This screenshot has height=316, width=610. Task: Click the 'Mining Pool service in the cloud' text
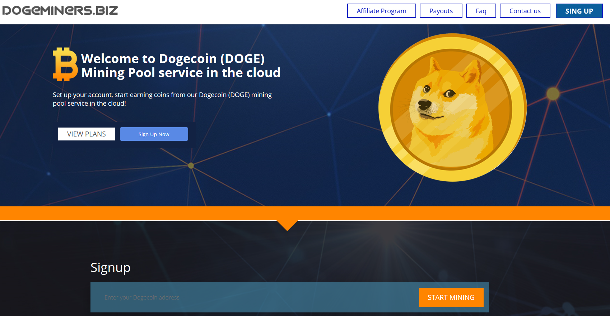(181, 73)
